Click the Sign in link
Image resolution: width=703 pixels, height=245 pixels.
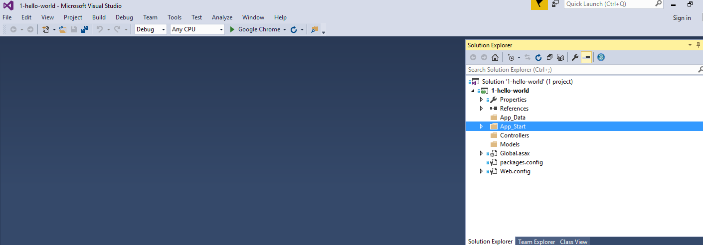[x=682, y=18]
